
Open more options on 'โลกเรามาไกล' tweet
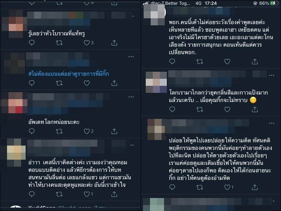point(272,75)
